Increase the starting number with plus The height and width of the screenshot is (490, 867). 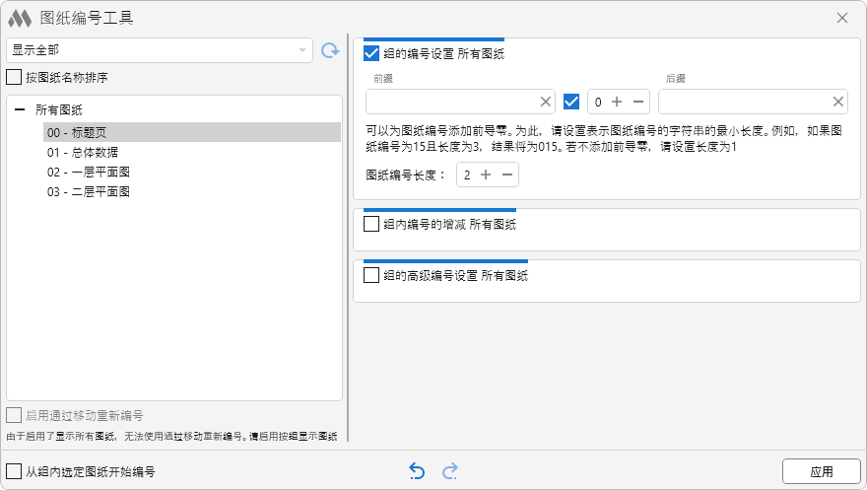coord(618,102)
